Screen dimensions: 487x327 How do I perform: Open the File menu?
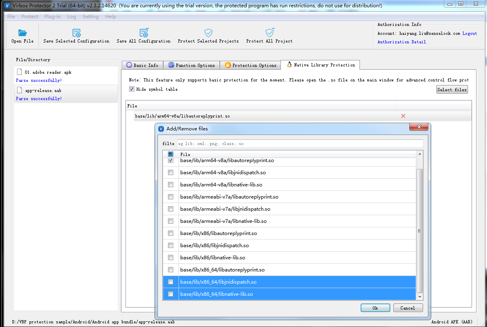click(x=11, y=17)
